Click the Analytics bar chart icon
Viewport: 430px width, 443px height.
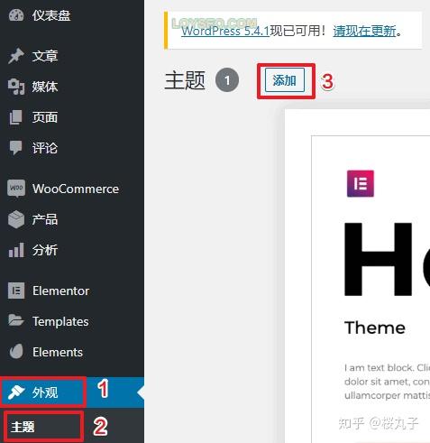[16, 250]
